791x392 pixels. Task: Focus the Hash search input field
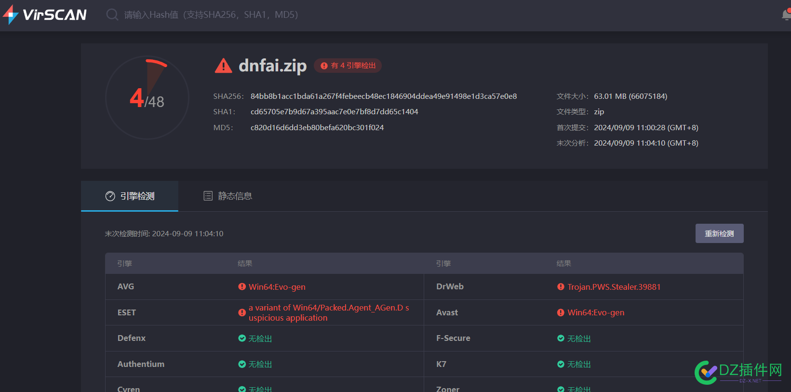click(x=211, y=14)
